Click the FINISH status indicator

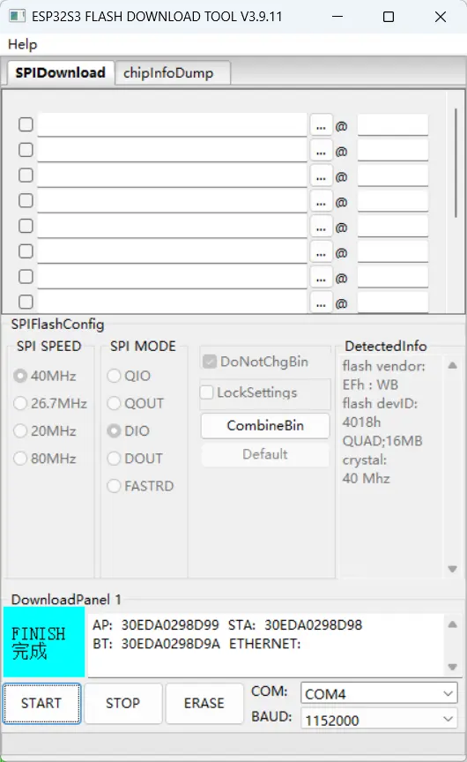(x=44, y=641)
